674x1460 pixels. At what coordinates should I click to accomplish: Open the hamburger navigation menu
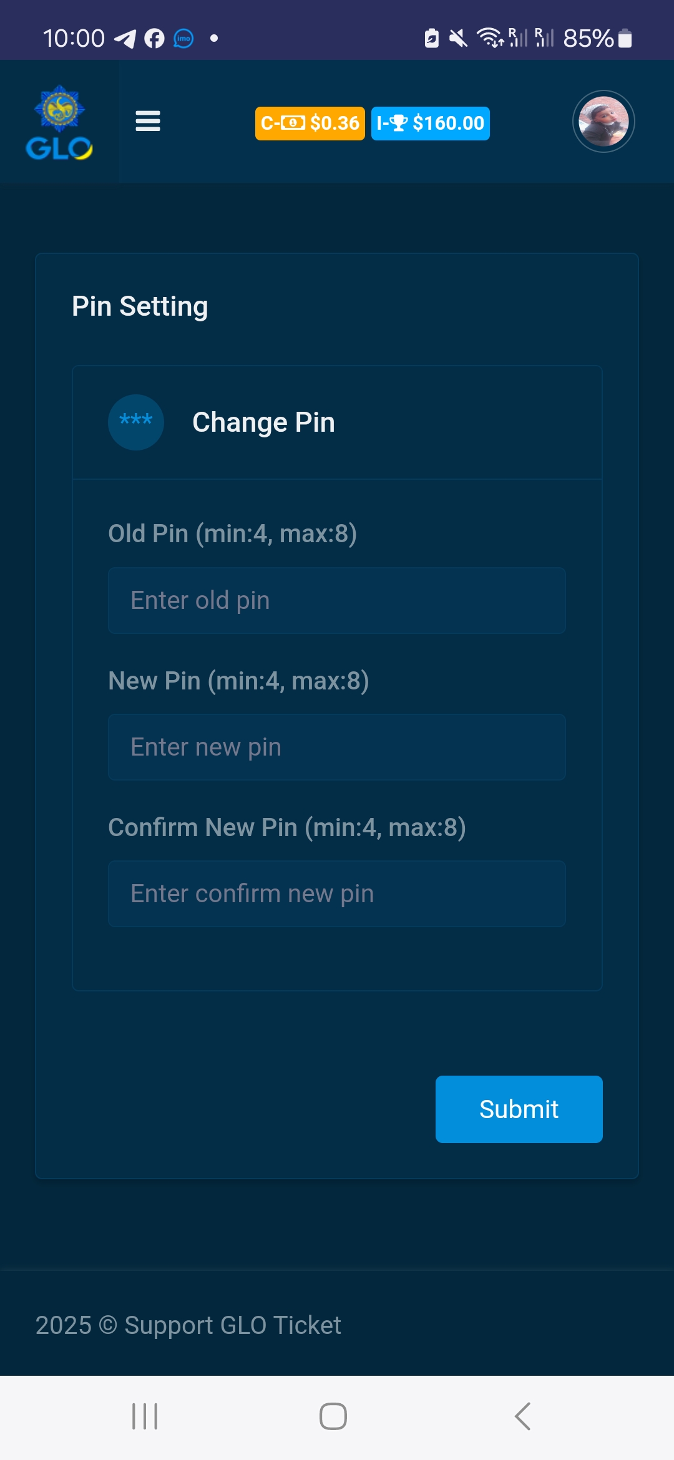pos(148,121)
